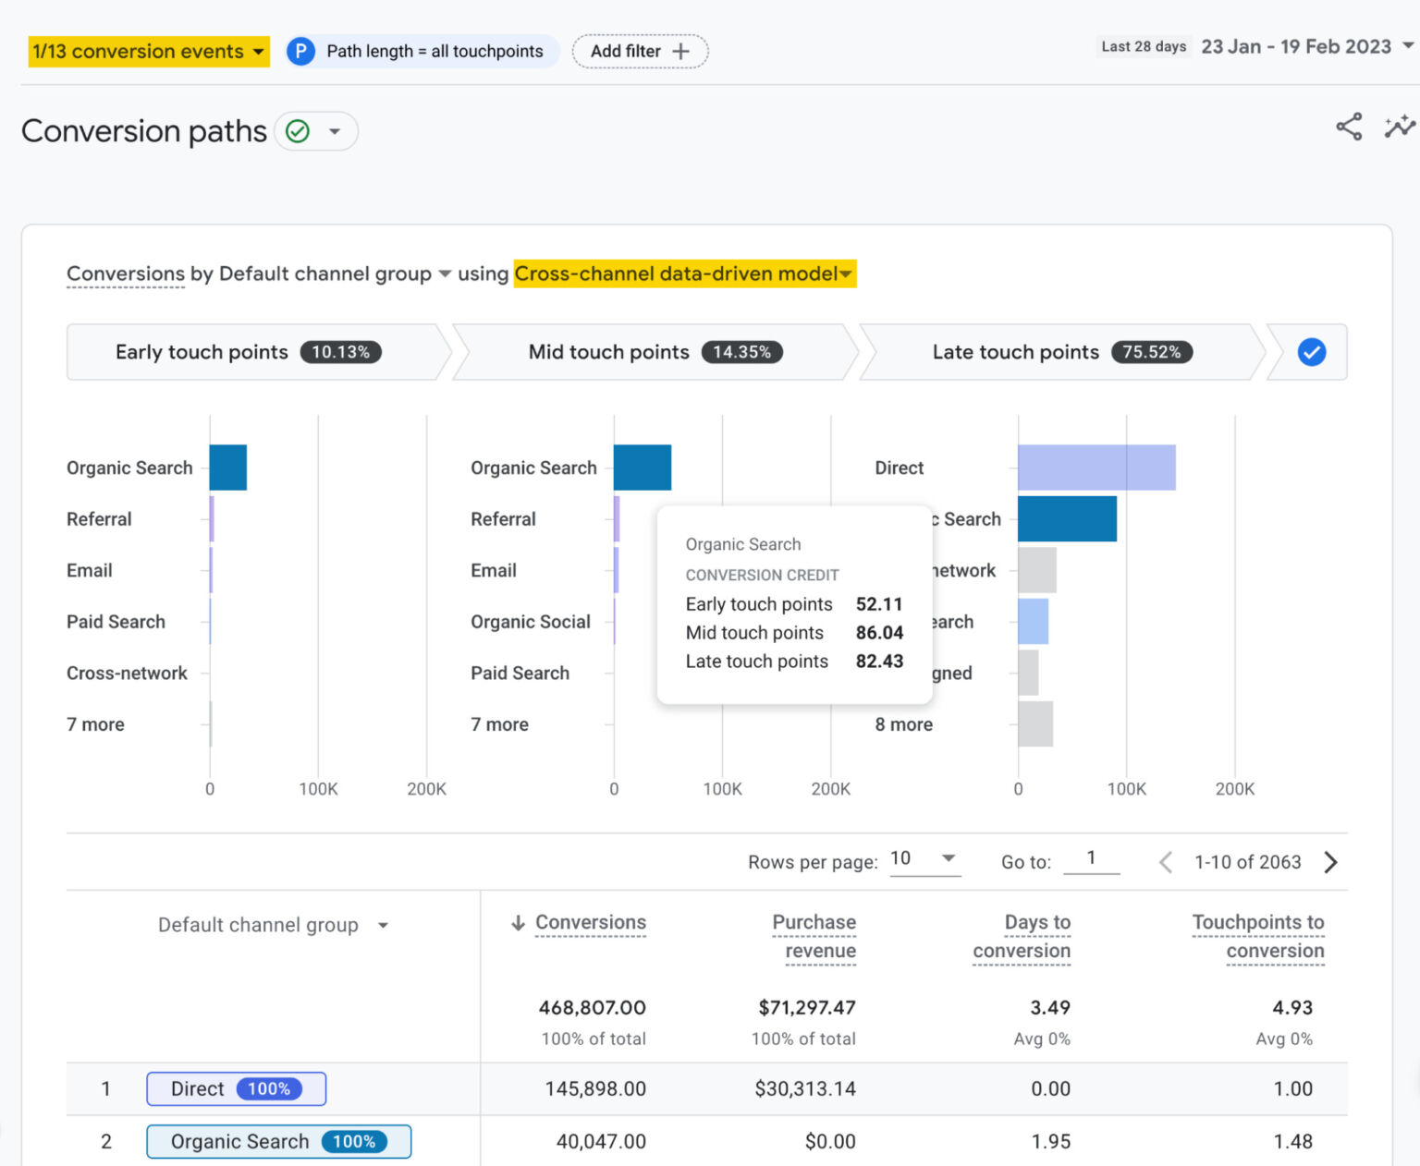This screenshot has height=1166, width=1420.
Task: Click the Direct 100% channel chip
Action: 236,1088
